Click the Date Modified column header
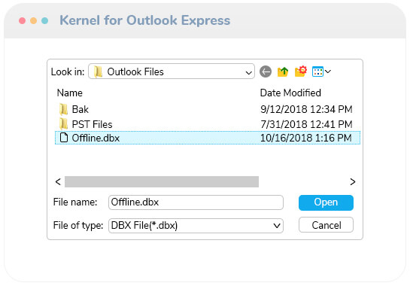The height and width of the screenshot is (286, 410). (x=290, y=93)
